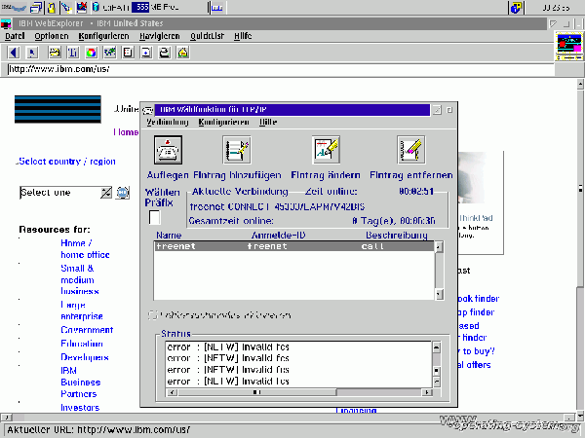Click the WebExplorer title bar system icon
This screenshot has height=438, width=585.
click(6, 23)
